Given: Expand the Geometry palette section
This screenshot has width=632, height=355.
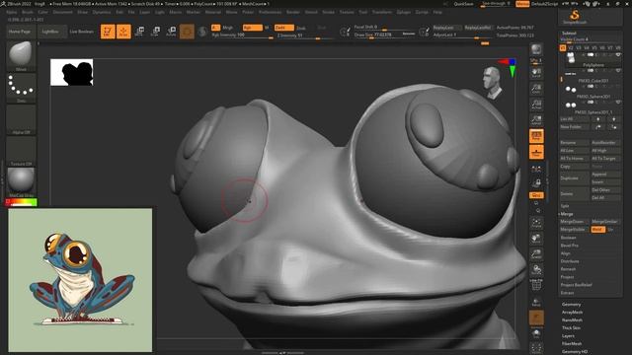Looking at the screenshot, I should [x=571, y=305].
